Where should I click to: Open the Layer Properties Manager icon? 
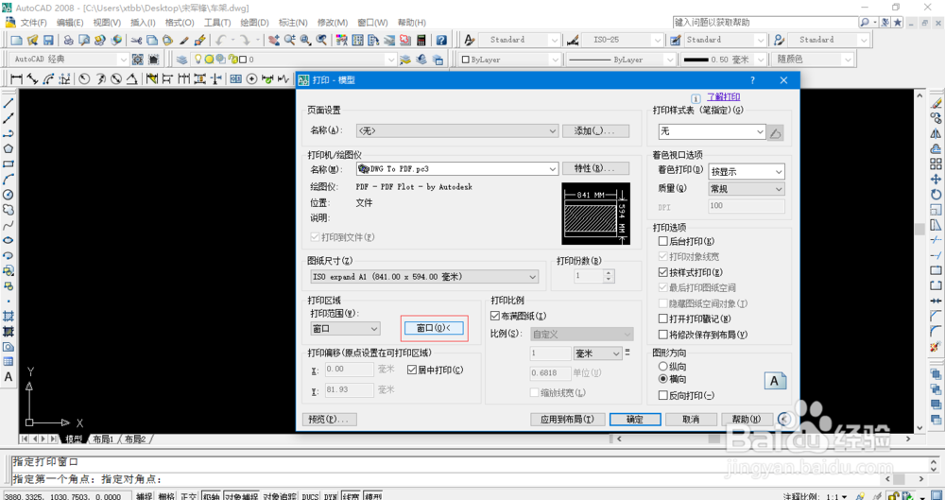tap(181, 60)
